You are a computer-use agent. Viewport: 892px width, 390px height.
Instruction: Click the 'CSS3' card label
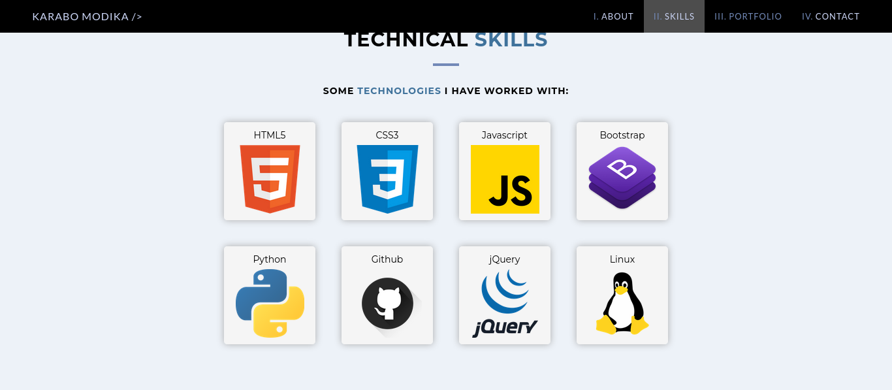tap(387, 135)
